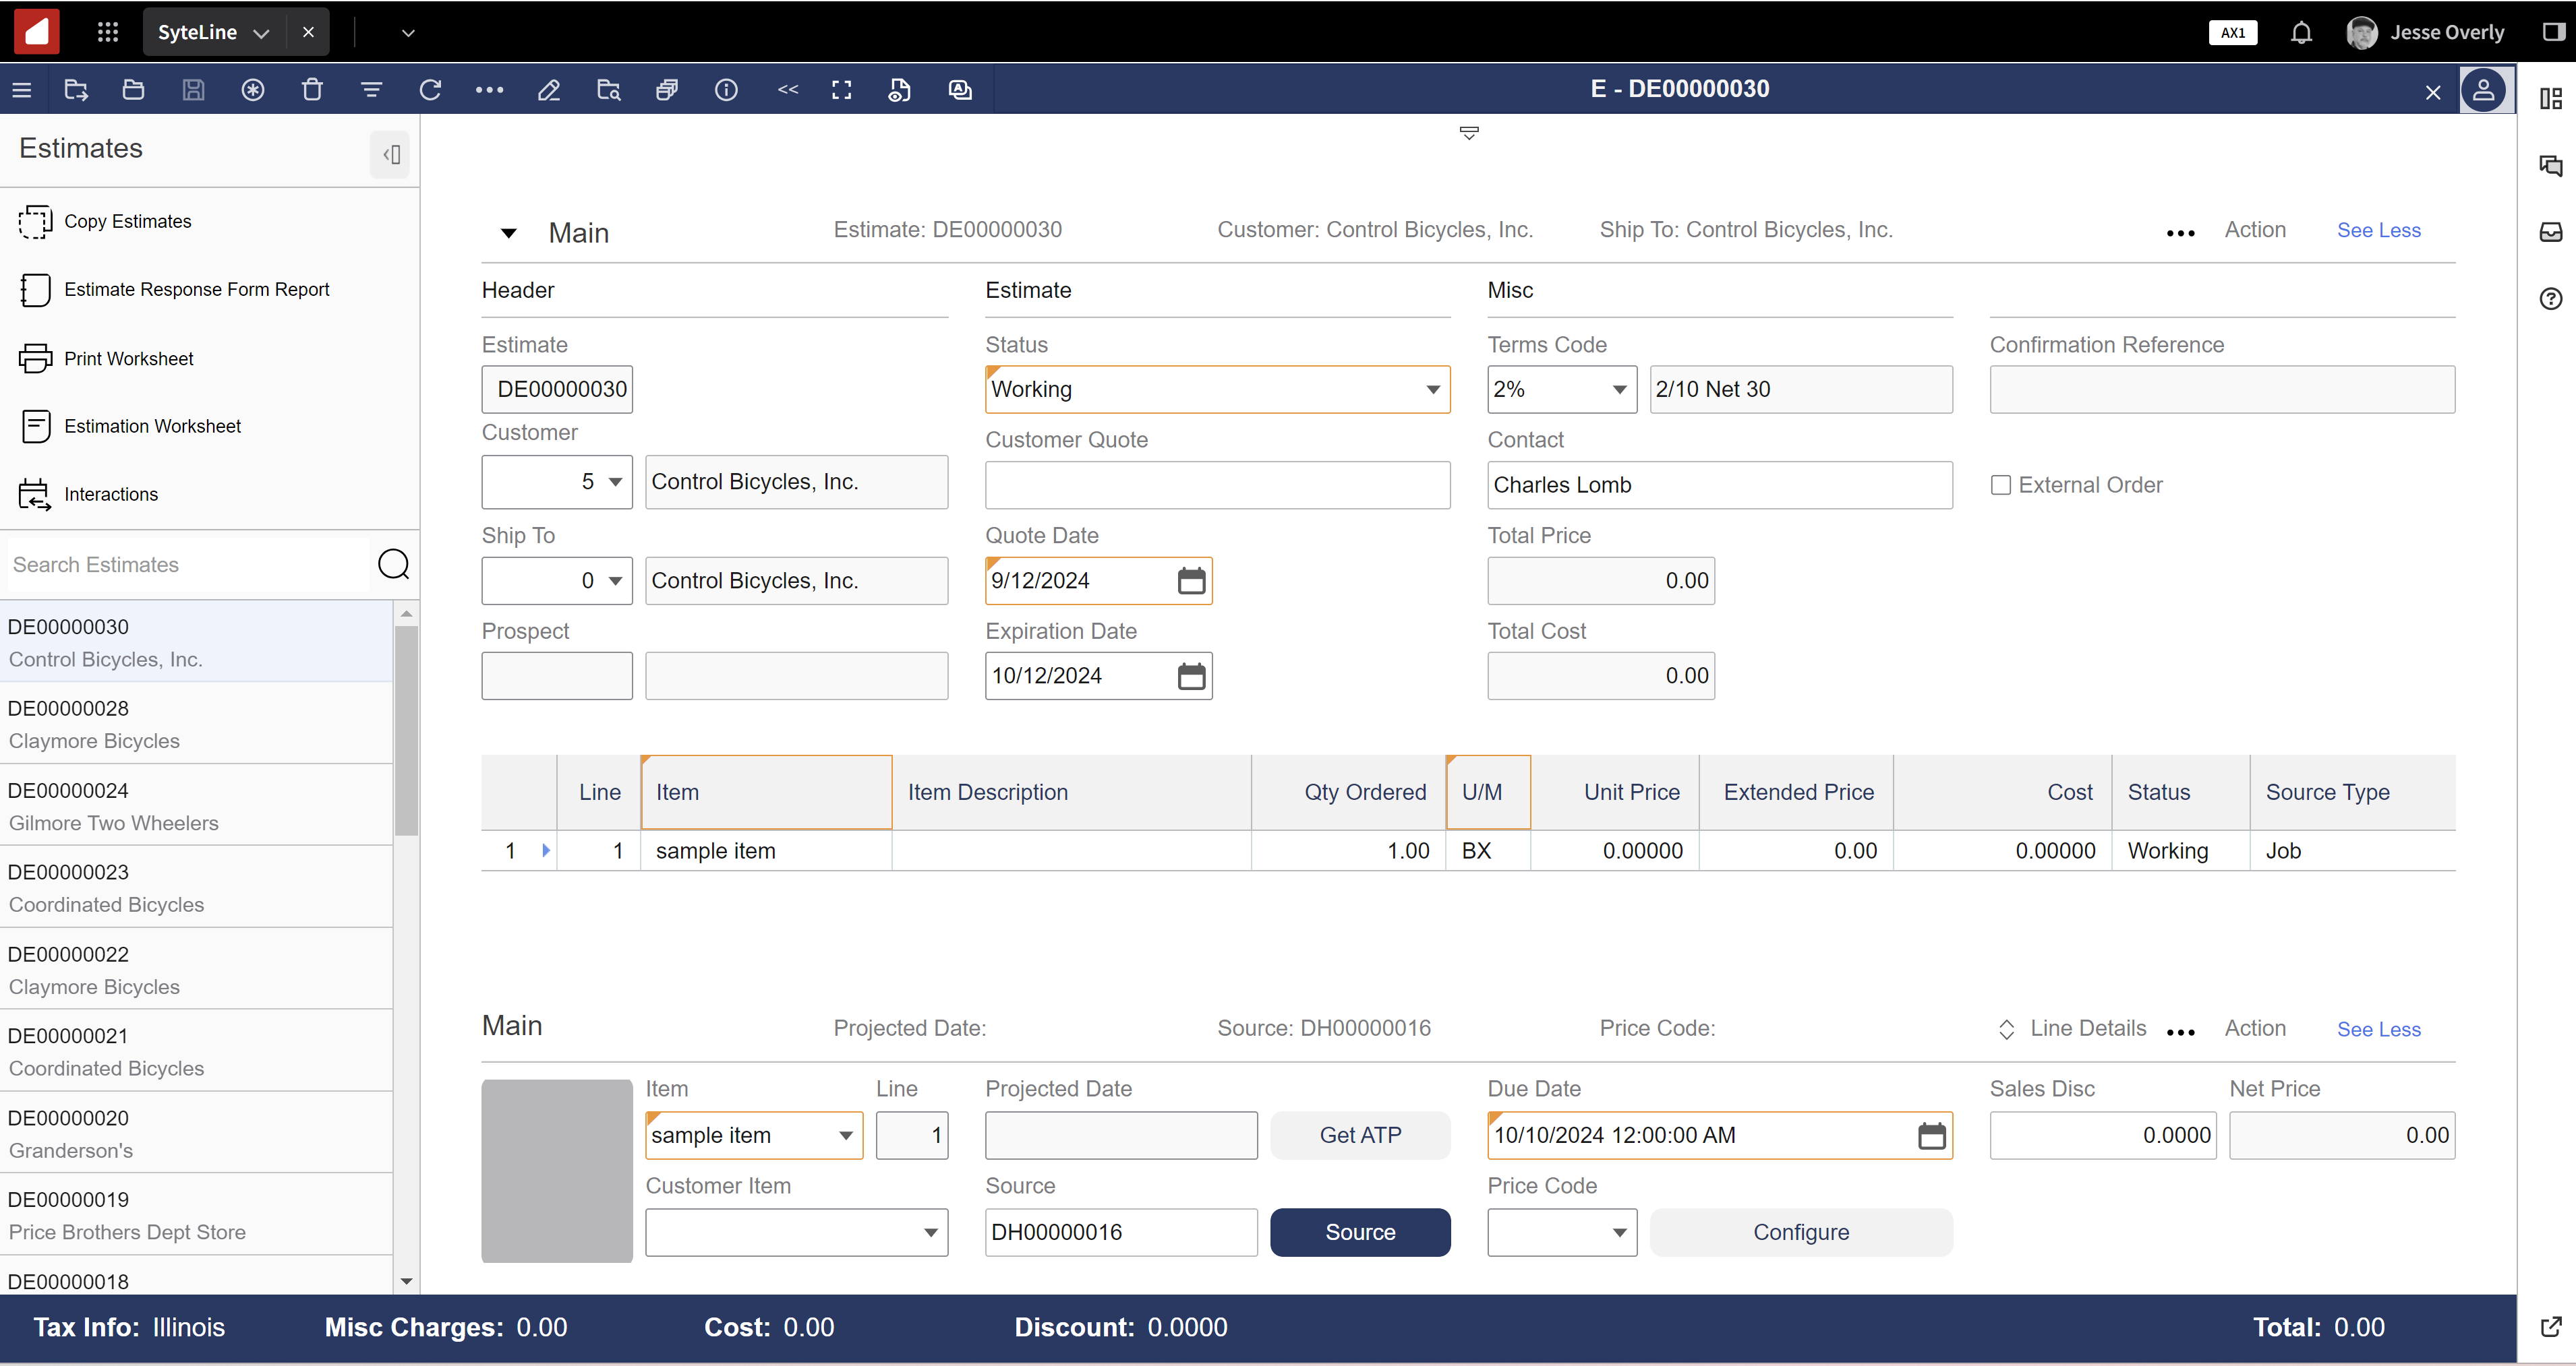Click the app launcher grid icon
Viewport: 2576px width, 1366px height.
(108, 32)
